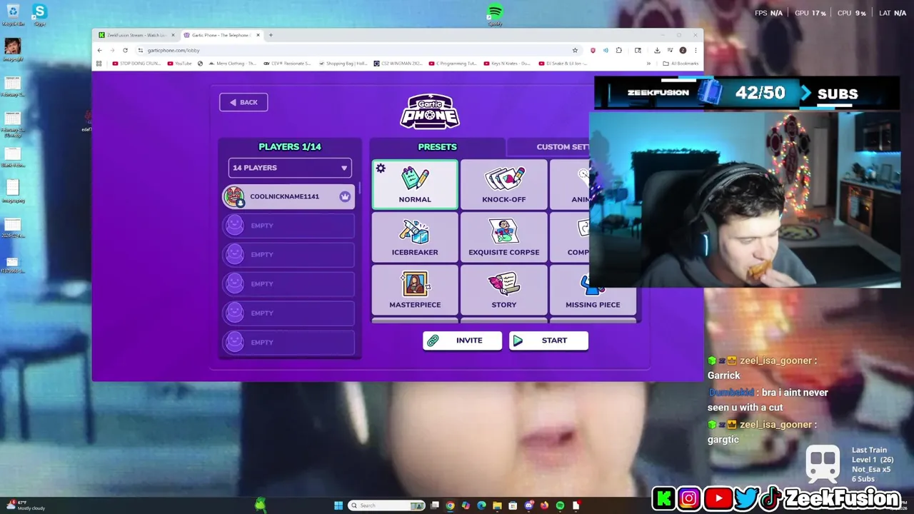
Task: Select the Normal preset card
Action: click(x=415, y=185)
